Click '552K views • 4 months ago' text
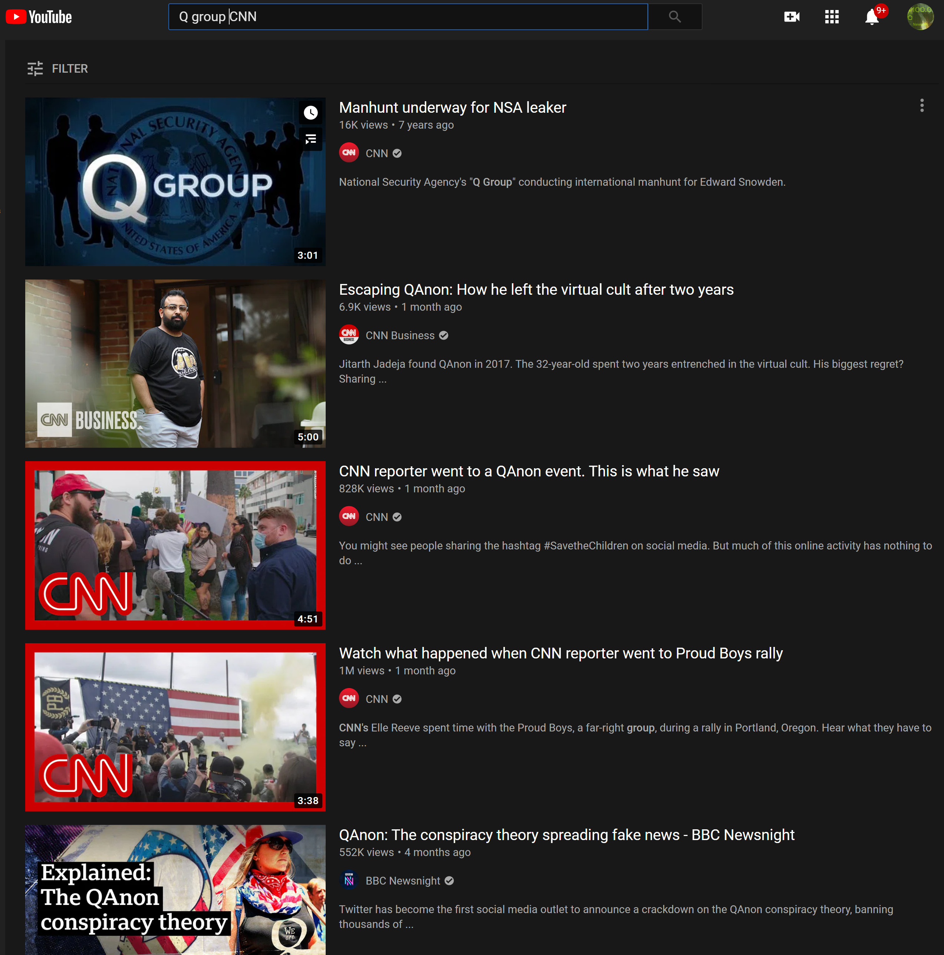 click(x=405, y=853)
